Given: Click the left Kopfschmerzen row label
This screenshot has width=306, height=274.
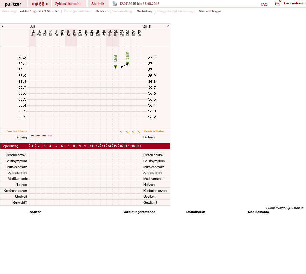Looking at the screenshot, I should (x=15, y=191).
